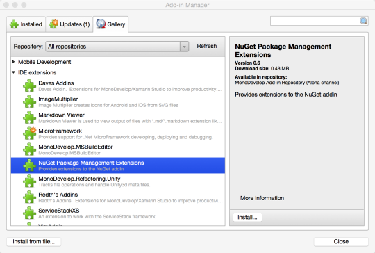Click the ServiceStackXS puzzle icon
This screenshot has width=375, height=253.
click(x=29, y=213)
